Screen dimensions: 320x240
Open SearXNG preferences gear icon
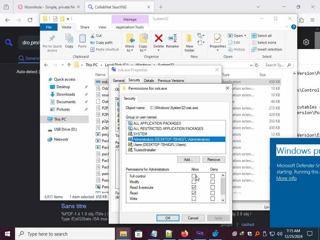[306, 42]
